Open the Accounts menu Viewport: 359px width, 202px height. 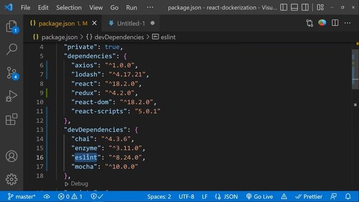tap(11, 156)
